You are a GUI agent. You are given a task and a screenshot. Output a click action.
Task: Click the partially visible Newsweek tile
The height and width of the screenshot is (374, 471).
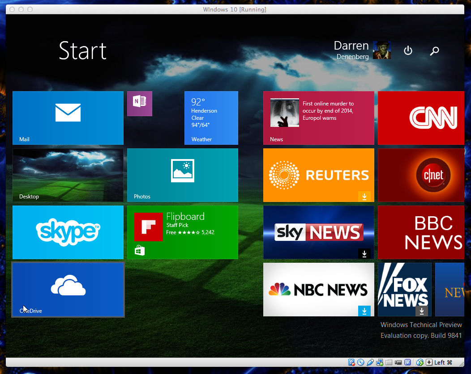pyautogui.click(x=450, y=290)
